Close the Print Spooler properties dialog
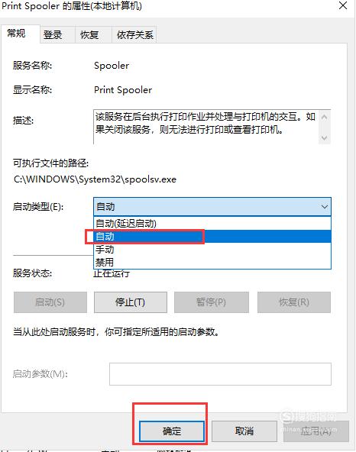Viewport: 356px width, 452px height. point(343,5)
